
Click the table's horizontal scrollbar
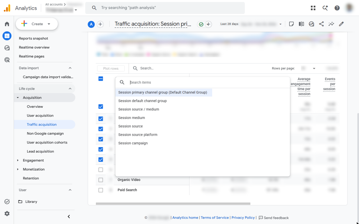tap(173, 204)
